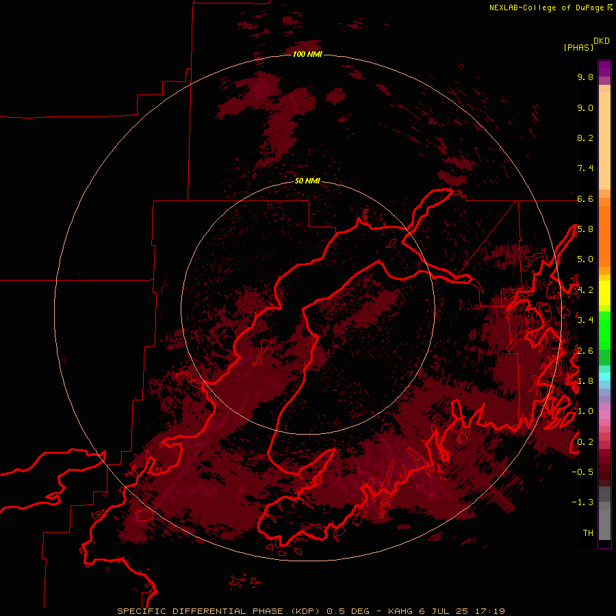The width and height of the screenshot is (616, 616).
Task: Click the Specific Differential Phase (KDP) caption
Action: pos(218,611)
